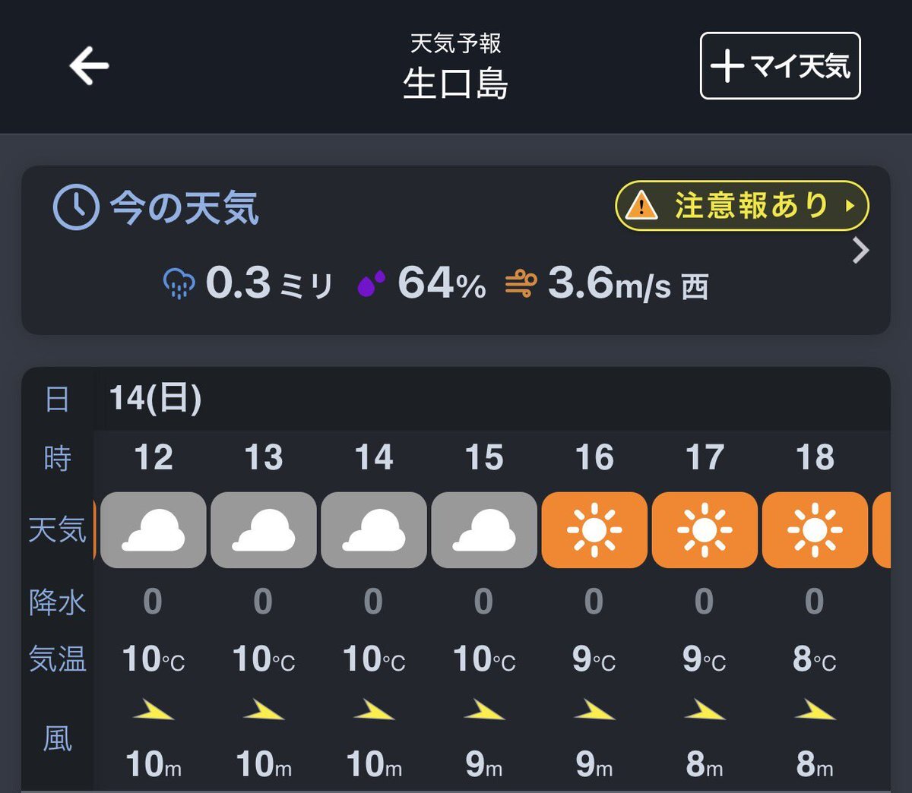Click the 0.3ミリ rainfall reading
This screenshot has height=793, width=912.
[268, 283]
